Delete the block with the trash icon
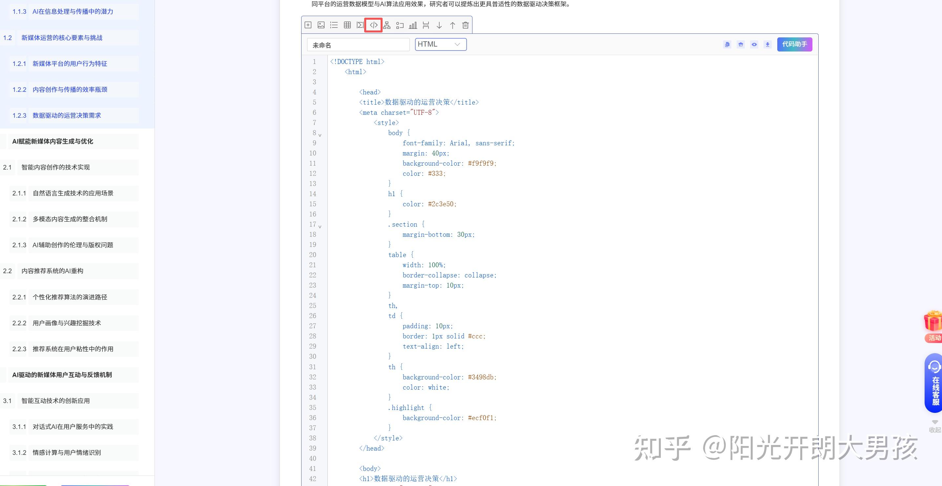The width and height of the screenshot is (942, 486). [x=465, y=25]
